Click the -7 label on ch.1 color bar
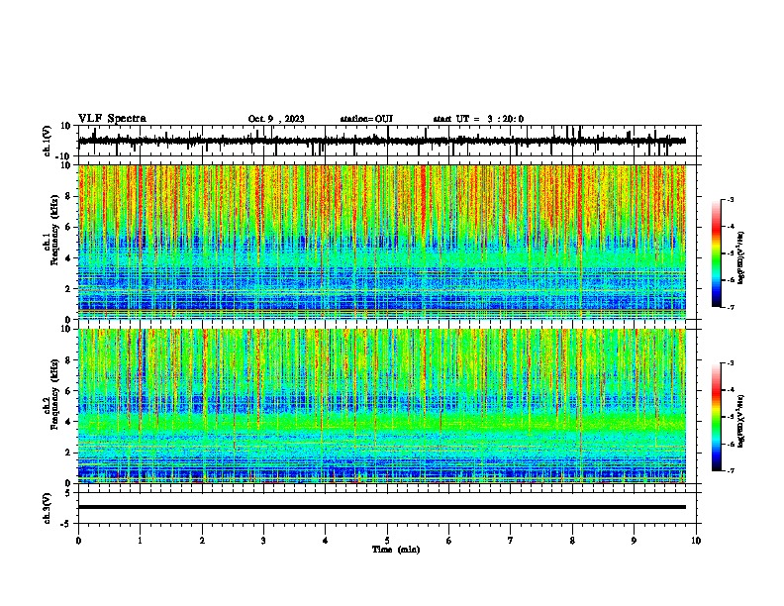 click(730, 307)
